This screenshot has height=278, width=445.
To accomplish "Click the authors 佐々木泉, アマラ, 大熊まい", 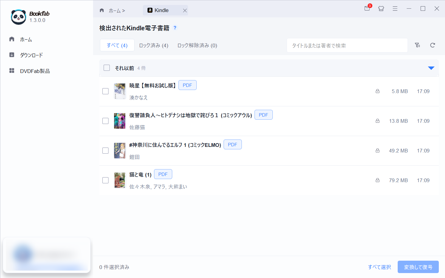I will (158, 186).
